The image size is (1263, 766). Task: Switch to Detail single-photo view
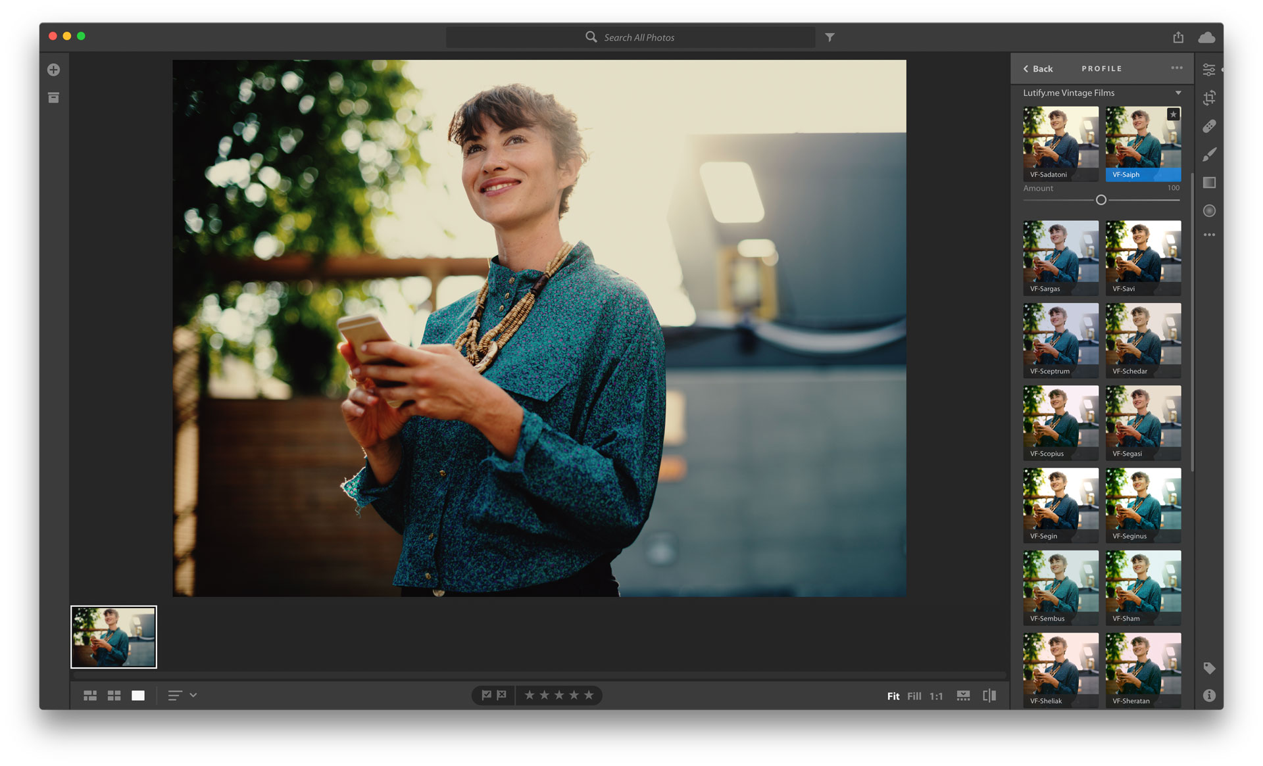138,696
